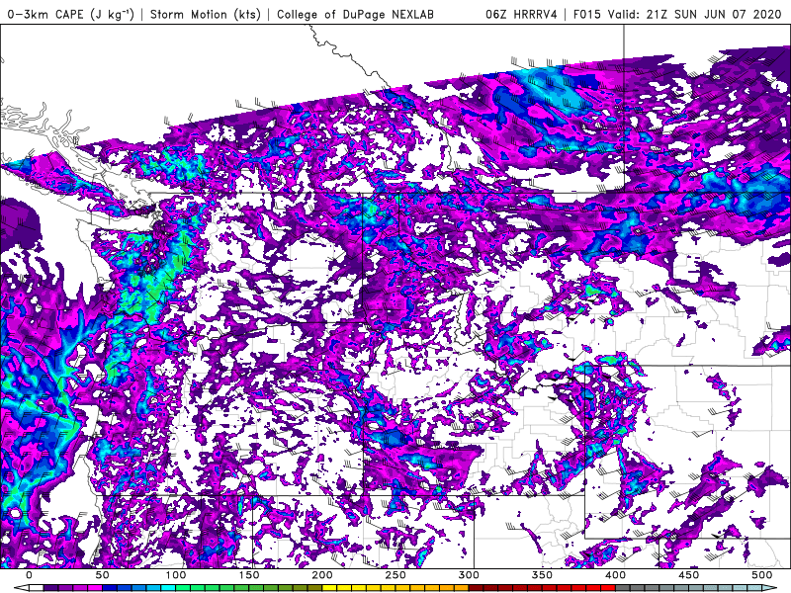
Task: Click the color bar label "350"
Action: (542, 575)
